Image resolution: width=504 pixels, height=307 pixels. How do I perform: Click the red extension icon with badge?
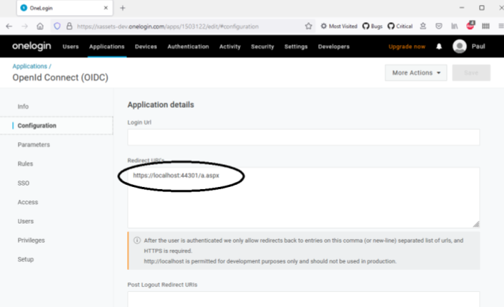[x=470, y=26]
